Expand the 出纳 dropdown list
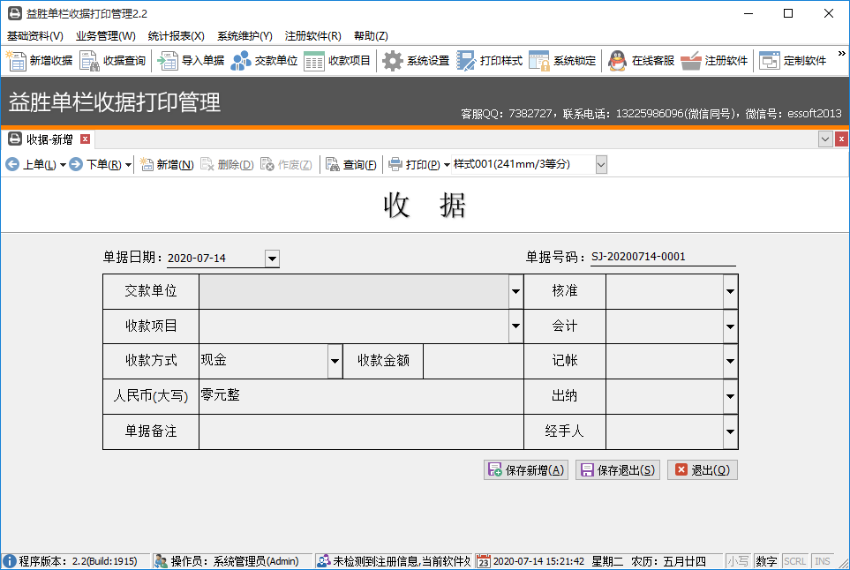This screenshot has height=570, width=850. 730,396
